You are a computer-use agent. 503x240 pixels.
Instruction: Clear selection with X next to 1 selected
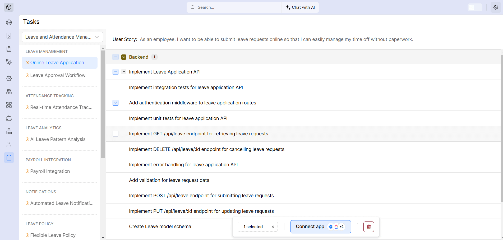273,227
